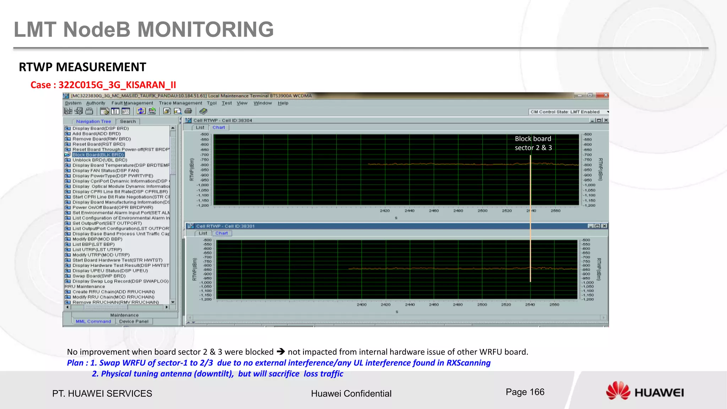Open the View menu
The width and height of the screenshot is (727, 409).
tap(242, 103)
